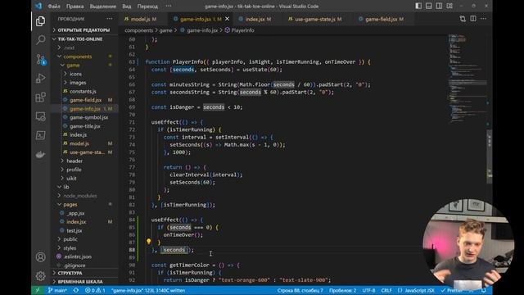524x295 pixels.
Task: Expand the profile folder
Action: [x=74, y=170]
